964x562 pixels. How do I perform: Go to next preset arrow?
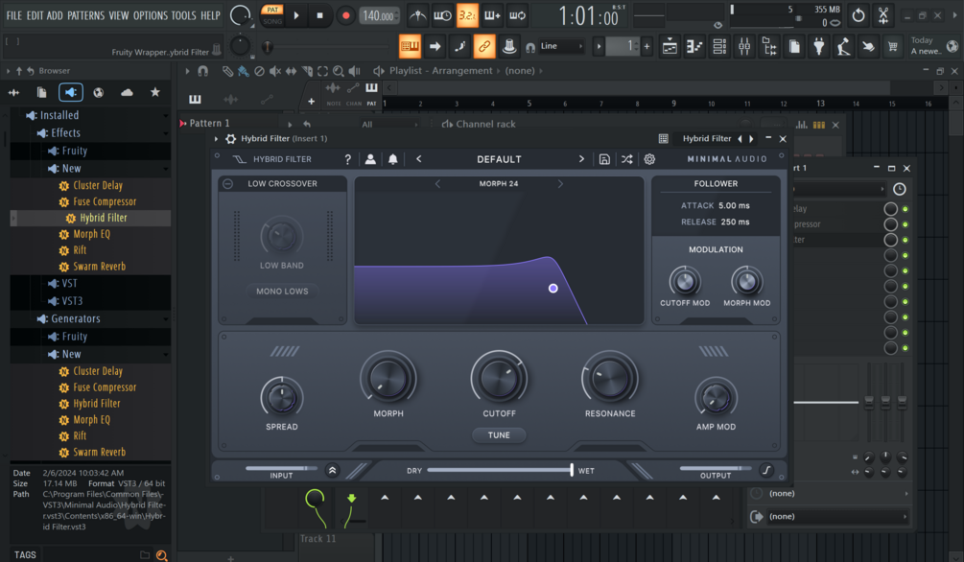click(581, 159)
